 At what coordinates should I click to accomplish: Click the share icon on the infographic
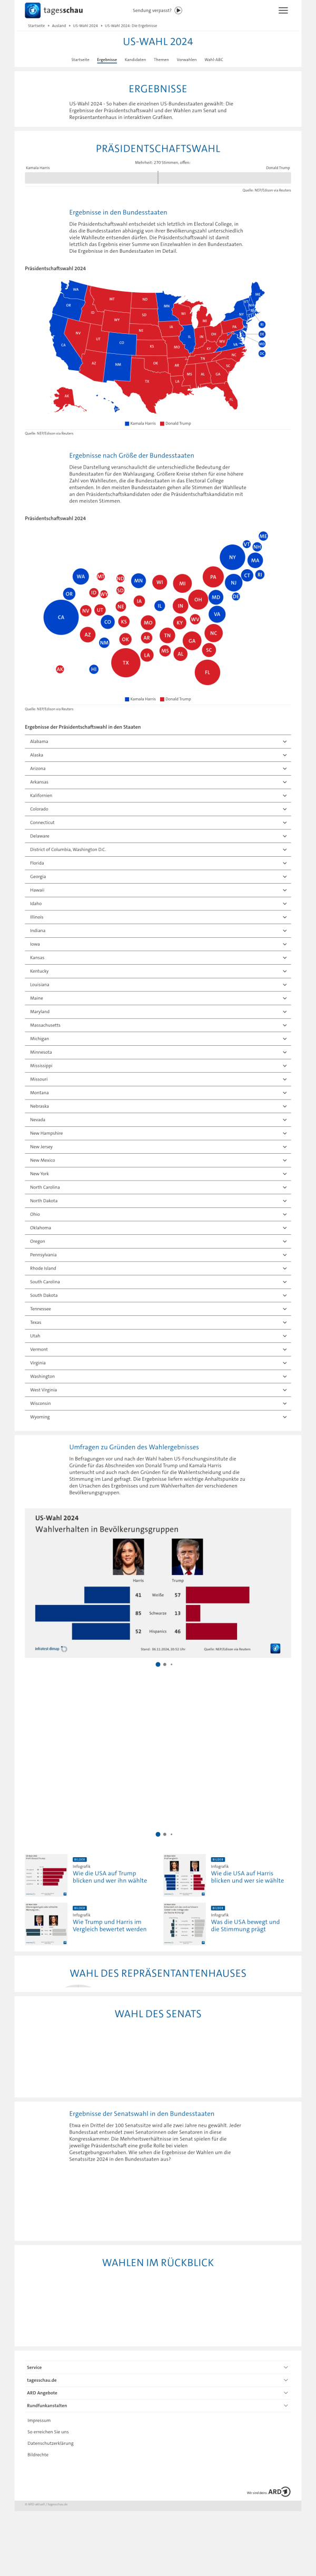pyautogui.click(x=275, y=1649)
